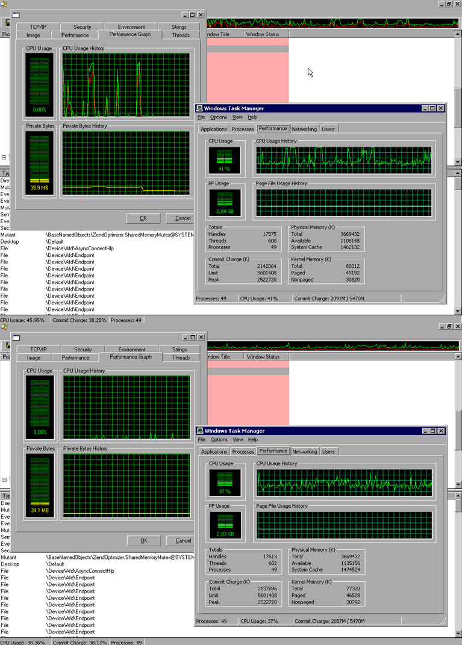Select Security tab in the 35.9 MB properties dialog
The width and height of the screenshot is (462, 645).
83,26
